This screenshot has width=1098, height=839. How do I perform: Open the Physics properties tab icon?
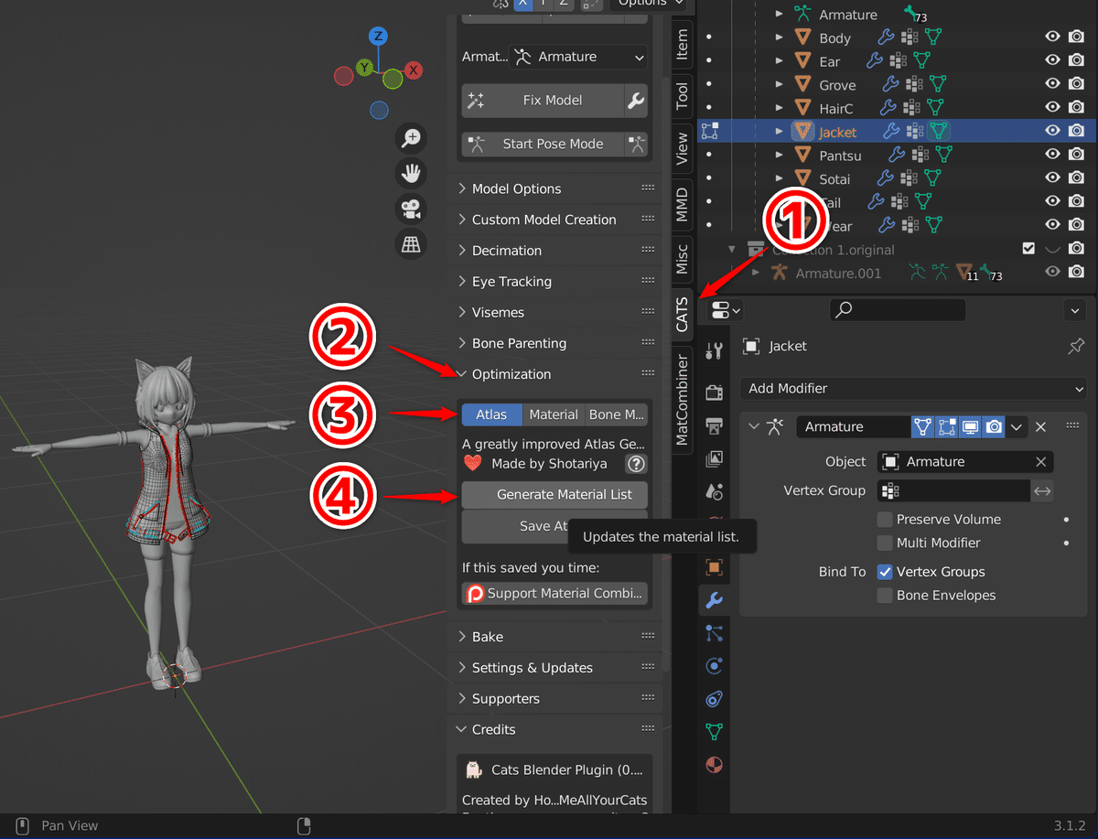tap(715, 666)
